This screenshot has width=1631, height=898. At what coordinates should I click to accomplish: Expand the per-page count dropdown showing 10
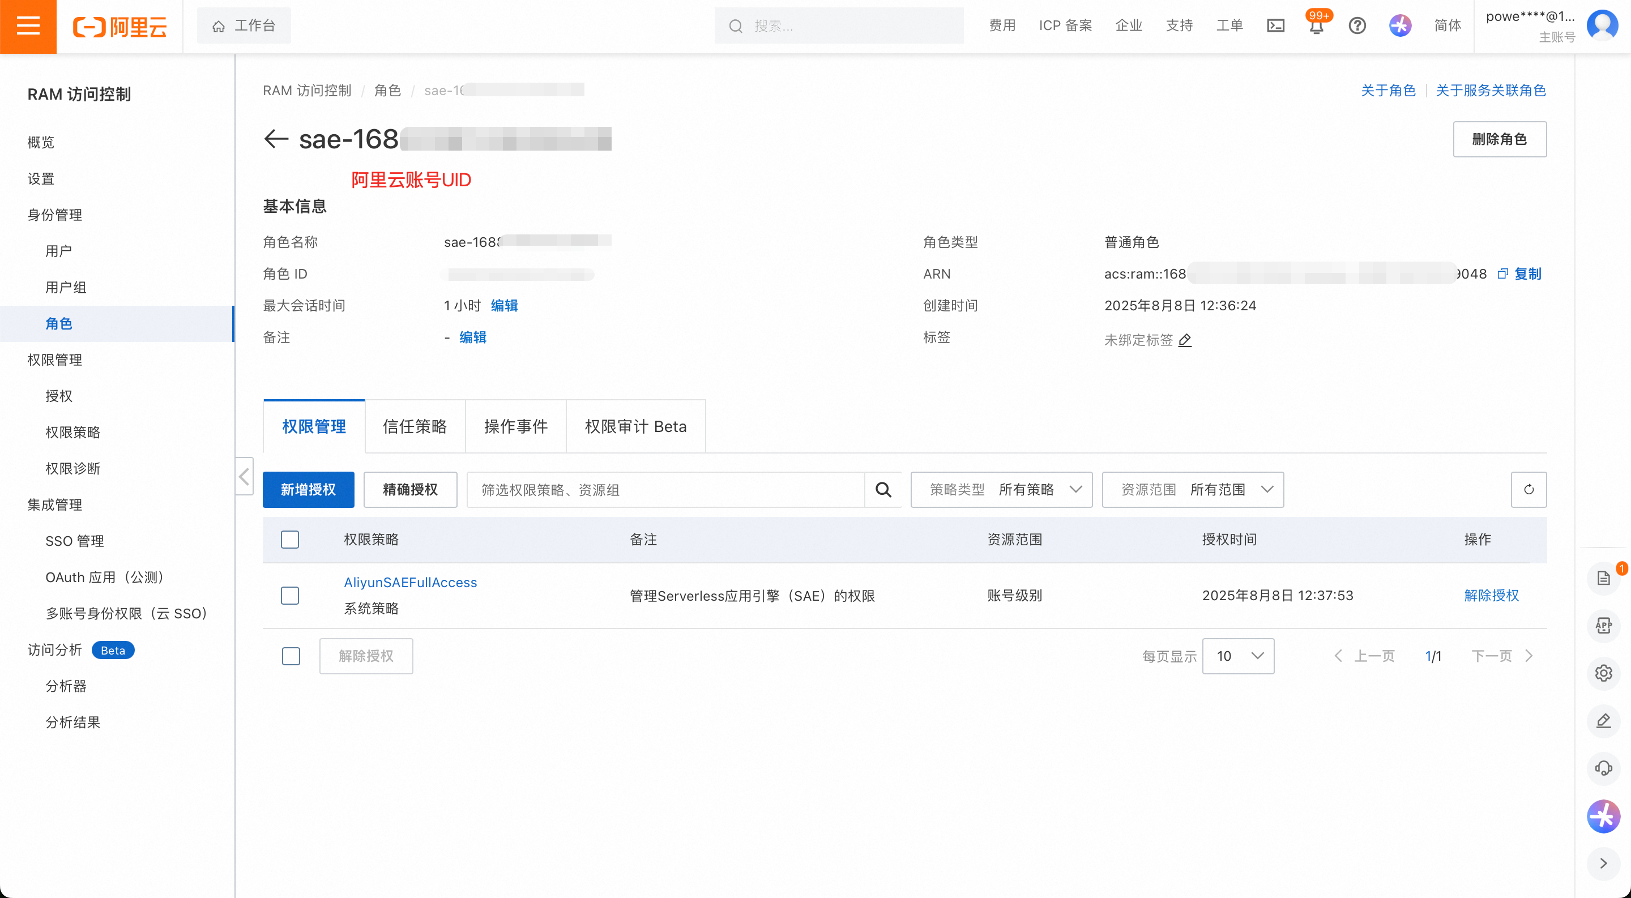coord(1238,656)
